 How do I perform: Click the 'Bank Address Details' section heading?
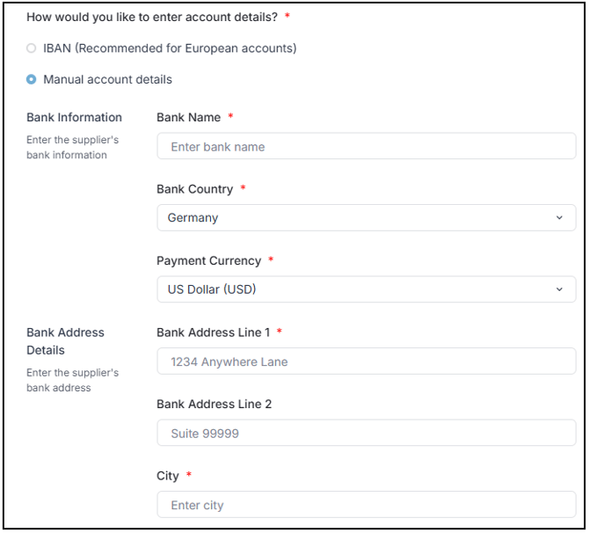pos(65,341)
